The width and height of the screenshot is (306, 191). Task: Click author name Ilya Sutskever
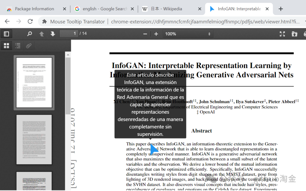click(250, 102)
